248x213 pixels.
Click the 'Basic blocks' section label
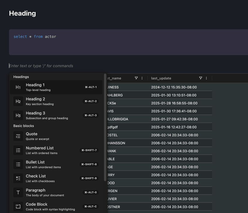24,126
